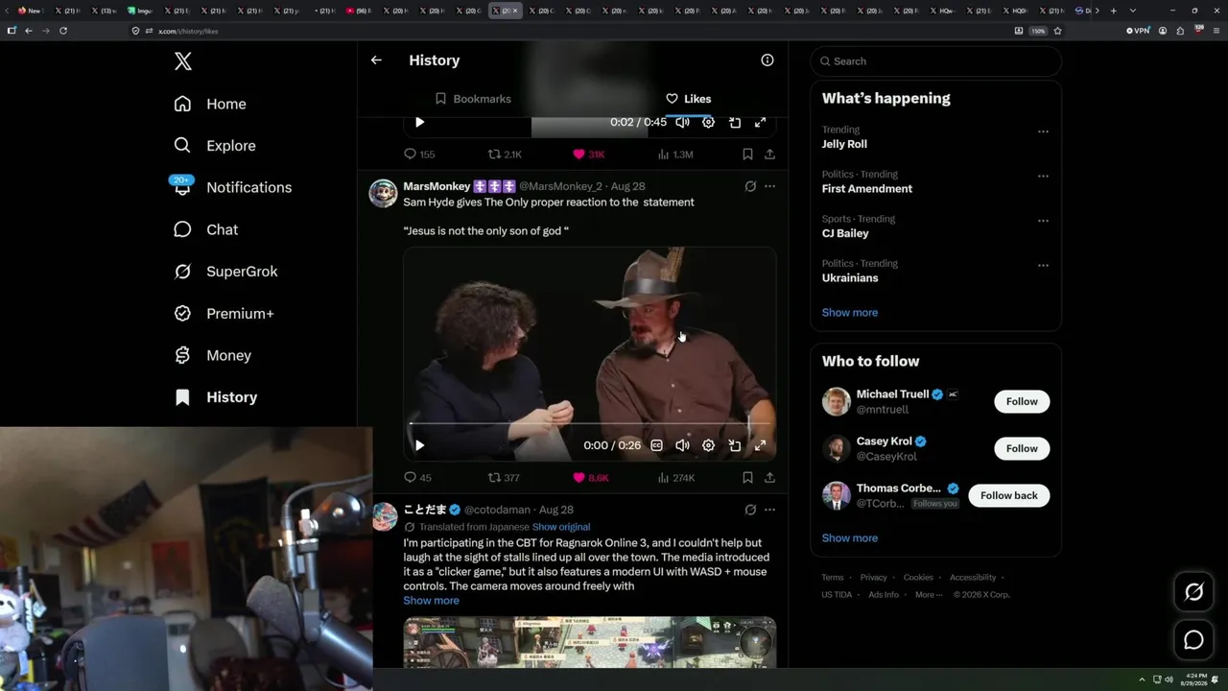Screen dimensions: 1228x691
Task: Open more options for CJ Bailey trend
Action: click(1043, 221)
